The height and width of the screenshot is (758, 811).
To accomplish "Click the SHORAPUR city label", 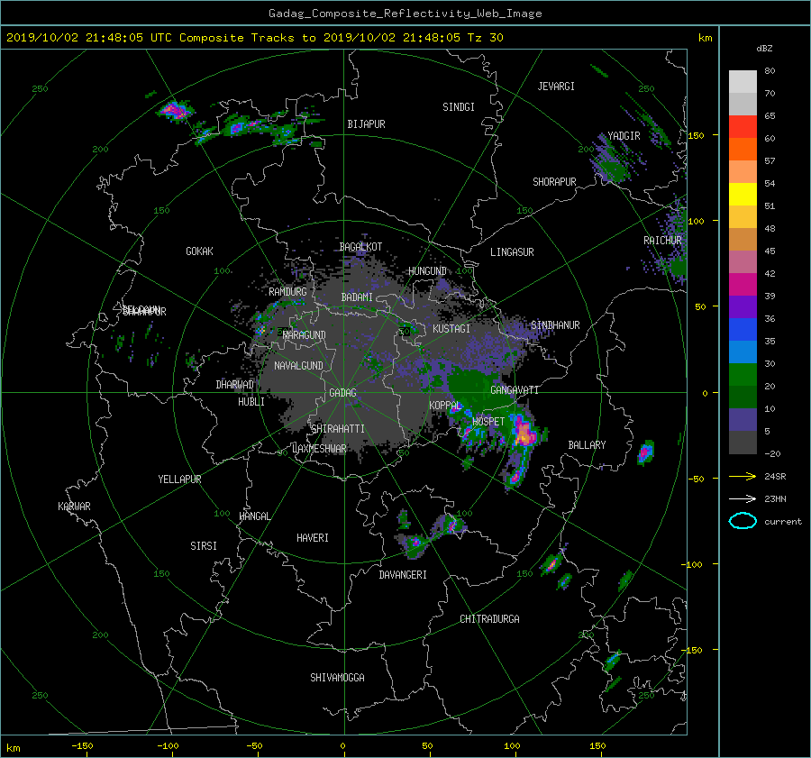I will point(554,182).
